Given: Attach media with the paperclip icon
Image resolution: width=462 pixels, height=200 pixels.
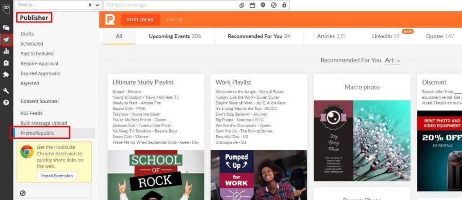Looking at the screenshot, I should 242,5.
